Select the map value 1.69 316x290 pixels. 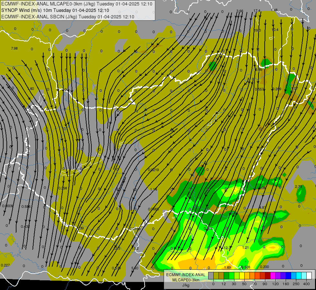pos(228,267)
